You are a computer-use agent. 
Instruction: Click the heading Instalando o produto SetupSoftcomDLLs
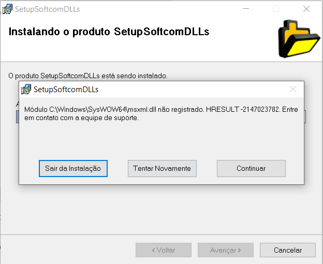coord(109,32)
